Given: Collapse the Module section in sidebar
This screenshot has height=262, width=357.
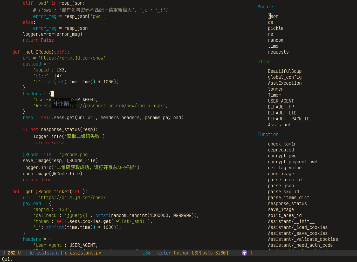Looking at the screenshot, I should click(265, 7).
